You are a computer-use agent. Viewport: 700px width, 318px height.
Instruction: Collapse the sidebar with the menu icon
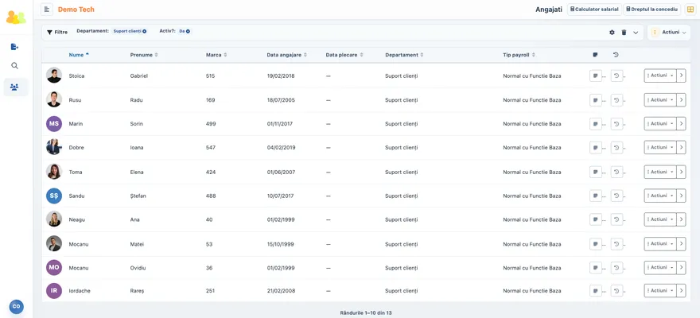[47, 10]
